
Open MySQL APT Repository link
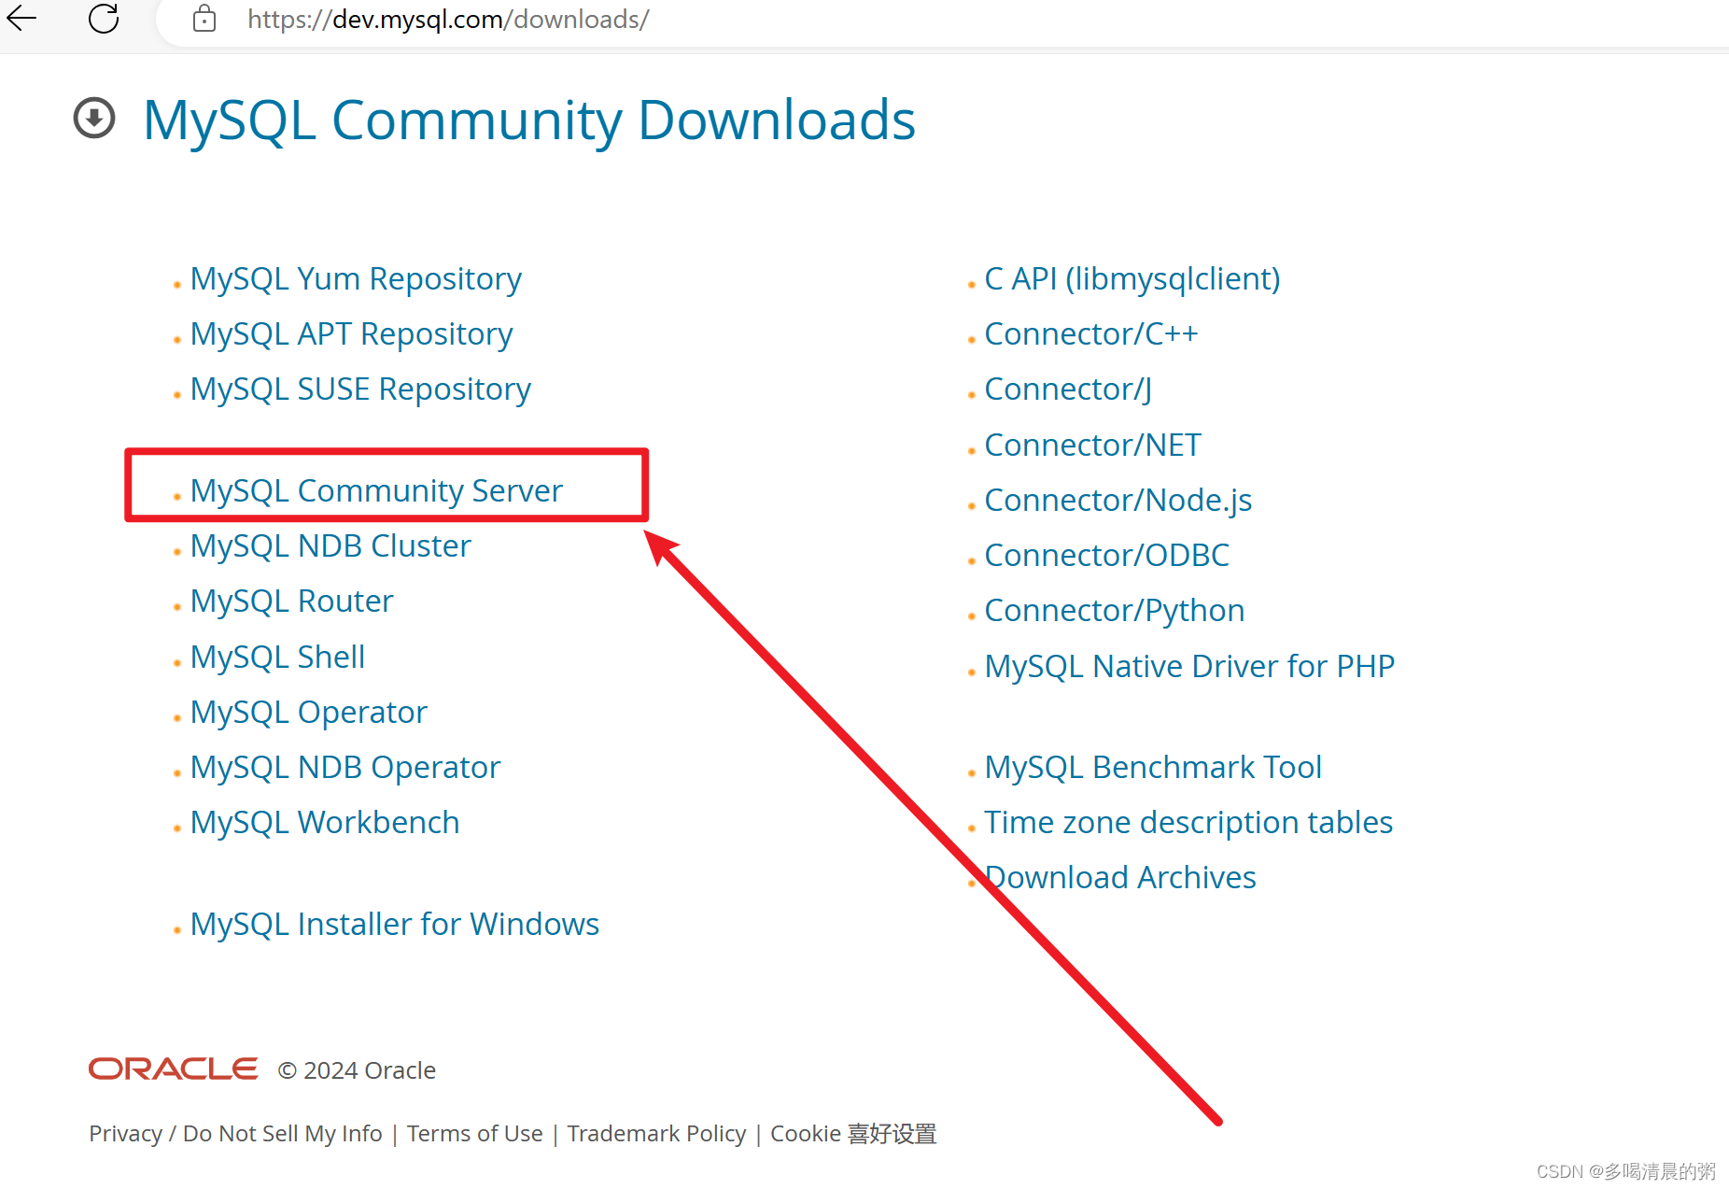[x=351, y=334]
